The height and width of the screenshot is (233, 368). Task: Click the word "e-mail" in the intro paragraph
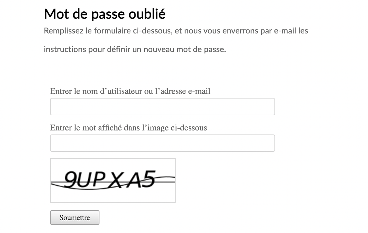(285, 31)
